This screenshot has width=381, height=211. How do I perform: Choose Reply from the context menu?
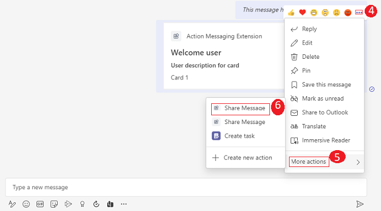[324, 29]
